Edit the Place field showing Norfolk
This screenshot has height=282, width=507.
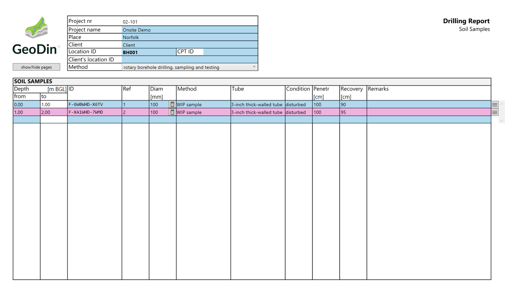point(190,37)
